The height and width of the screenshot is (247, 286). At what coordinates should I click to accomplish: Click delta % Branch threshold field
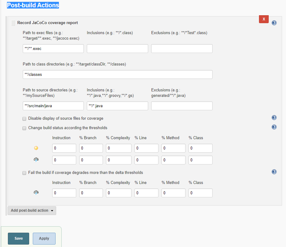[x=91, y=193]
